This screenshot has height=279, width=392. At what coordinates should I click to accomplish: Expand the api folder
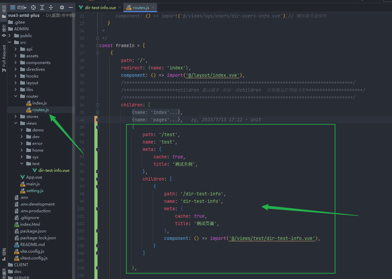click(16, 49)
